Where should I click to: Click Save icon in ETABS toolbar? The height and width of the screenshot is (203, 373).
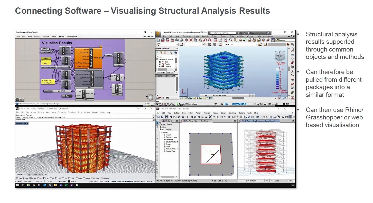pyautogui.click(x=167, y=117)
